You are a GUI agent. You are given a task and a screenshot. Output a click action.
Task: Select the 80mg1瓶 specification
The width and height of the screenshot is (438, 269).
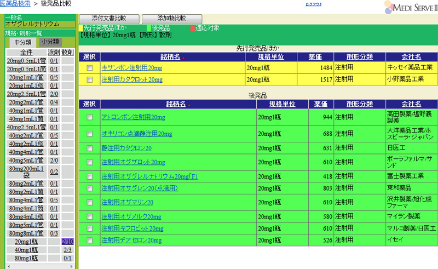26,259
